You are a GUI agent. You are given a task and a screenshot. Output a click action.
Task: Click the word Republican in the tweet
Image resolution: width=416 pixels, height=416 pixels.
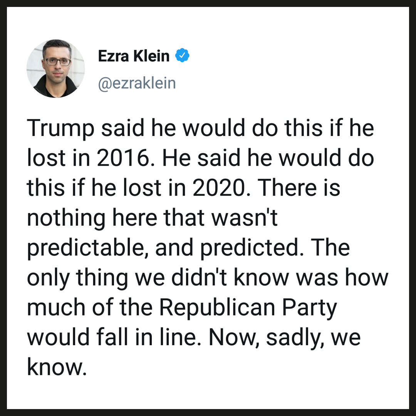[x=217, y=308]
